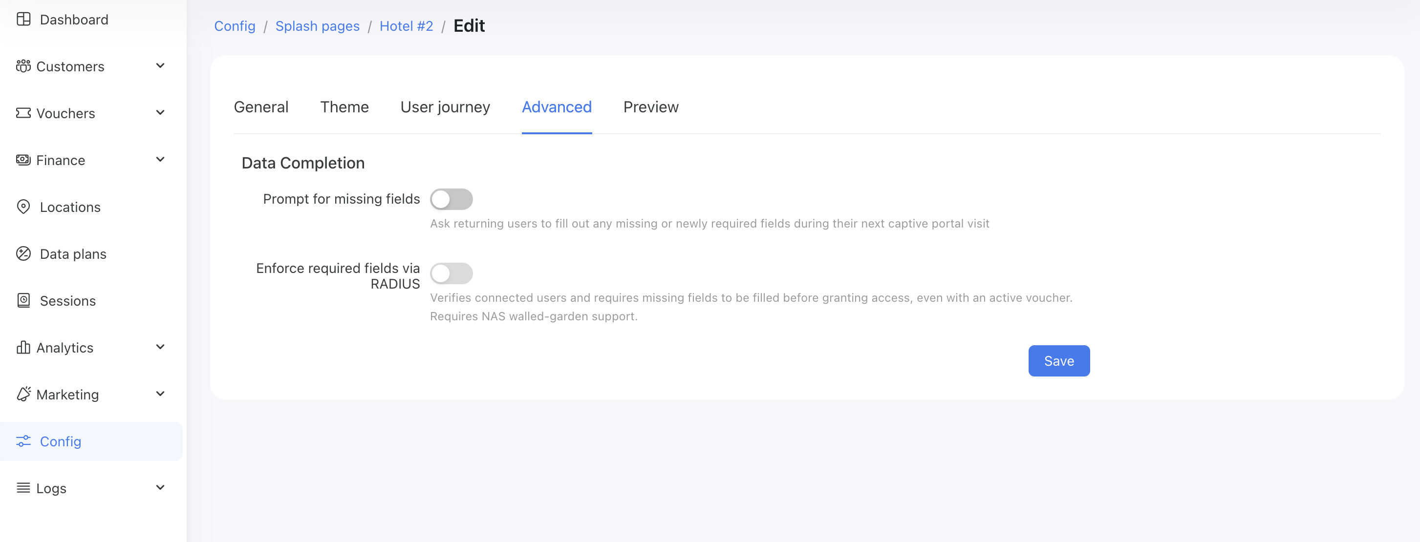Click the 'Verifies connected users' description text

[x=752, y=297]
